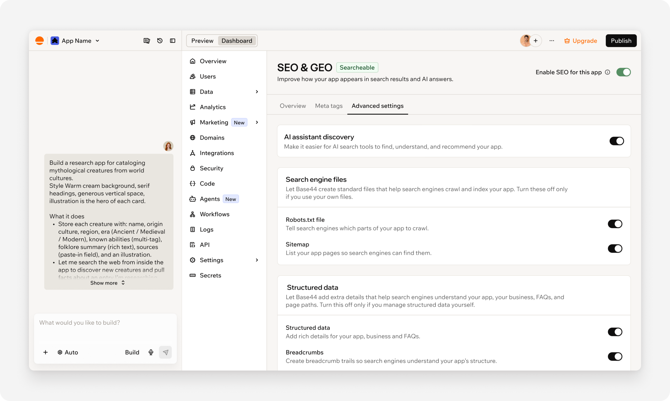
Task: Toggle AI assistant discovery switch
Action: [x=616, y=141]
